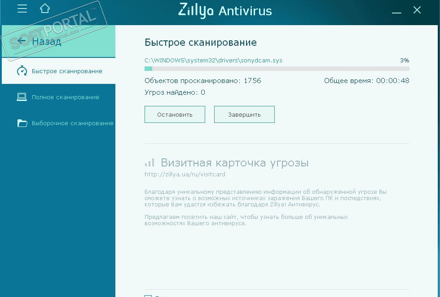The image size is (440, 297).
Task: Click the back arrow next to Назад
Action: coord(22,41)
